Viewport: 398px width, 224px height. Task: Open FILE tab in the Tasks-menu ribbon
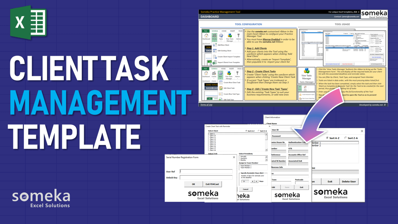(206, 68)
